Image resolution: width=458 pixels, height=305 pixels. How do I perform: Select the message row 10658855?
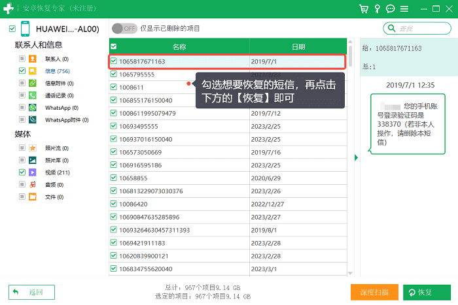[x=228, y=178]
